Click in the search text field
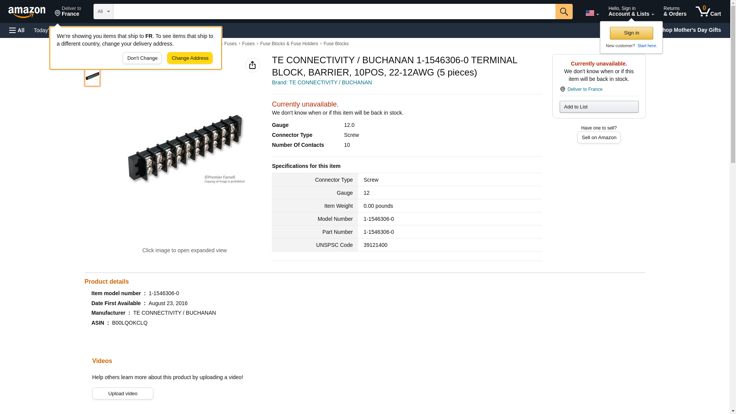 pyautogui.click(x=333, y=11)
